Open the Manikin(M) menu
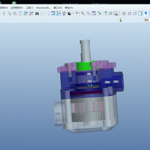This screenshot has width=150, height=150. click(43, 8)
